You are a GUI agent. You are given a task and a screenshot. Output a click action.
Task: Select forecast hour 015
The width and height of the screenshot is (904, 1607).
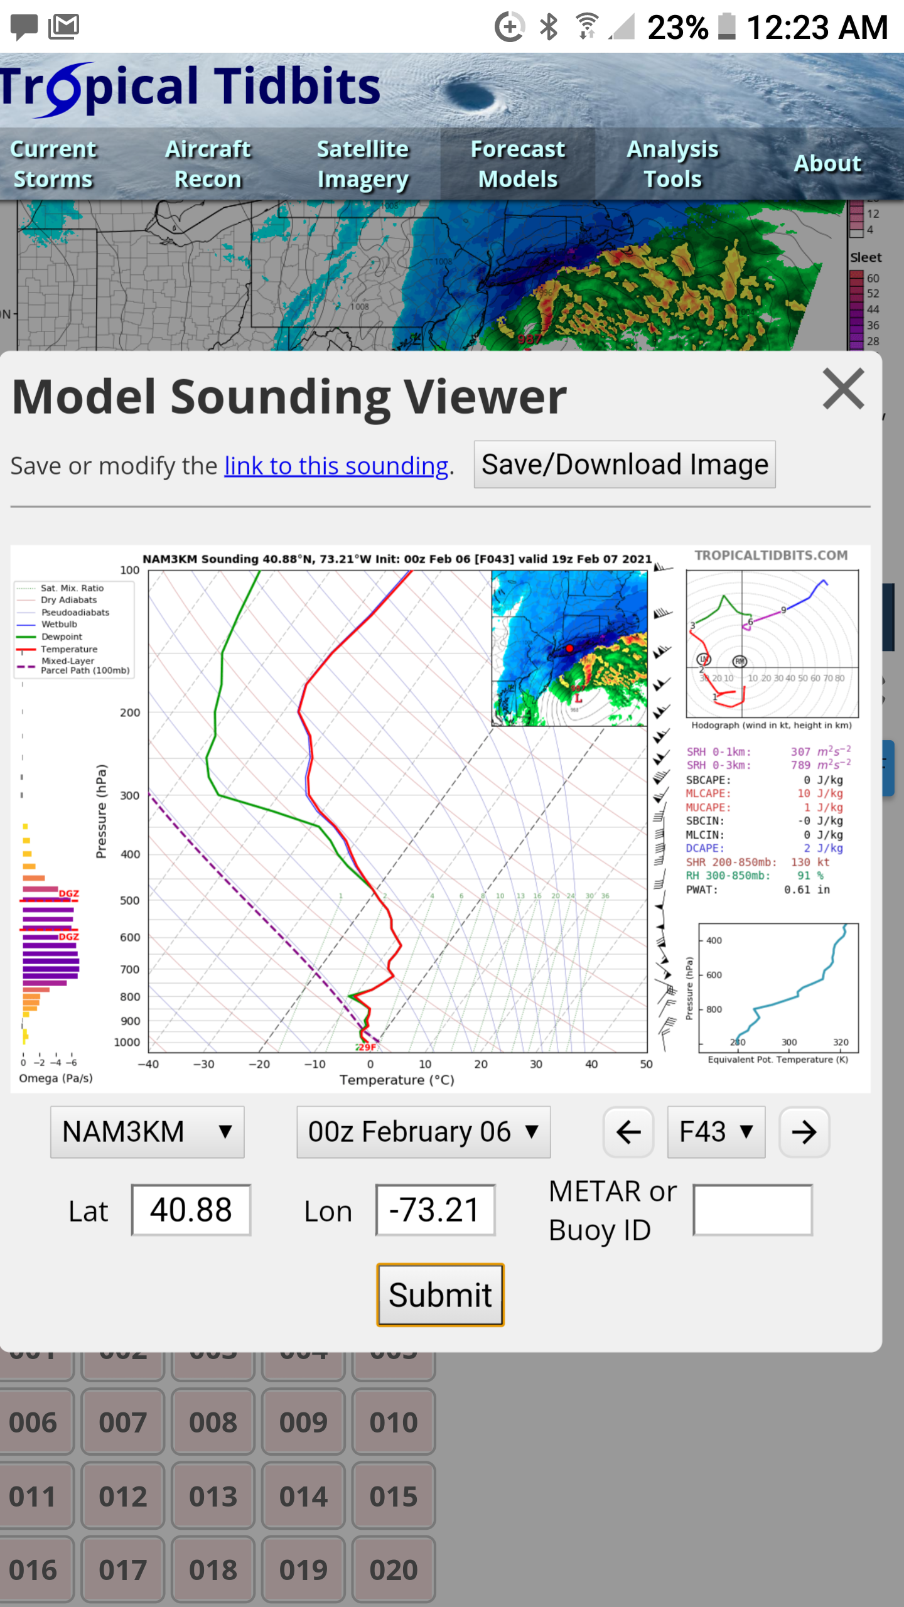coord(394,1496)
